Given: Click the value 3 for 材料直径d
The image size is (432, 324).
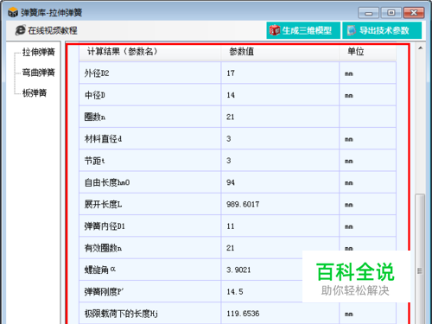Looking at the screenshot, I should [228, 139].
